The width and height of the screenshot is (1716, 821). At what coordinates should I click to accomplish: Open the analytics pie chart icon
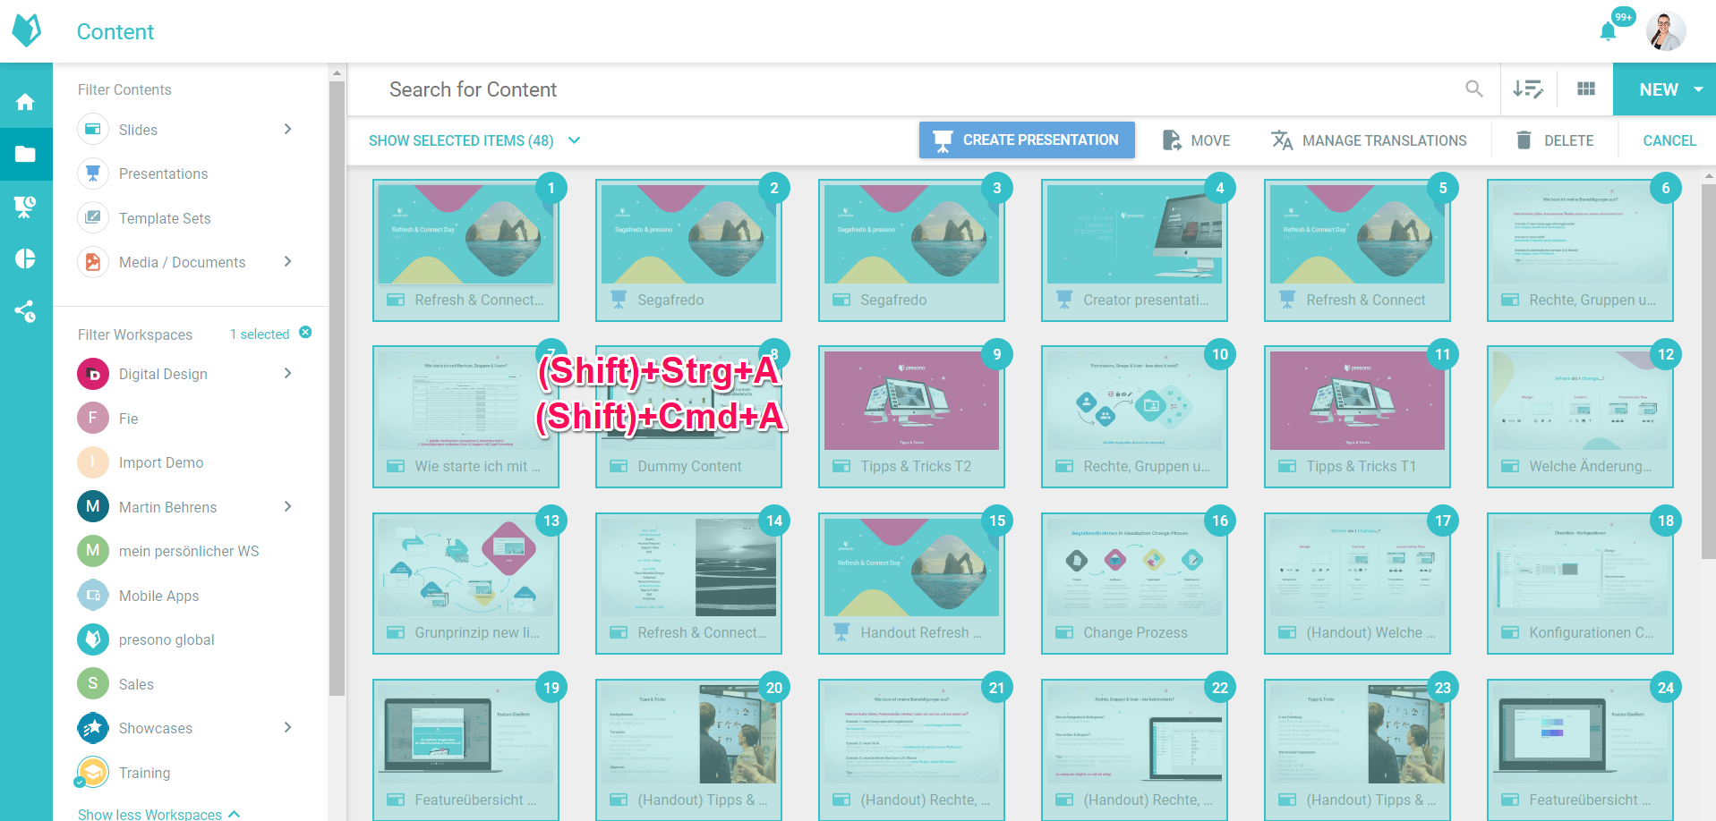pyautogui.click(x=25, y=258)
